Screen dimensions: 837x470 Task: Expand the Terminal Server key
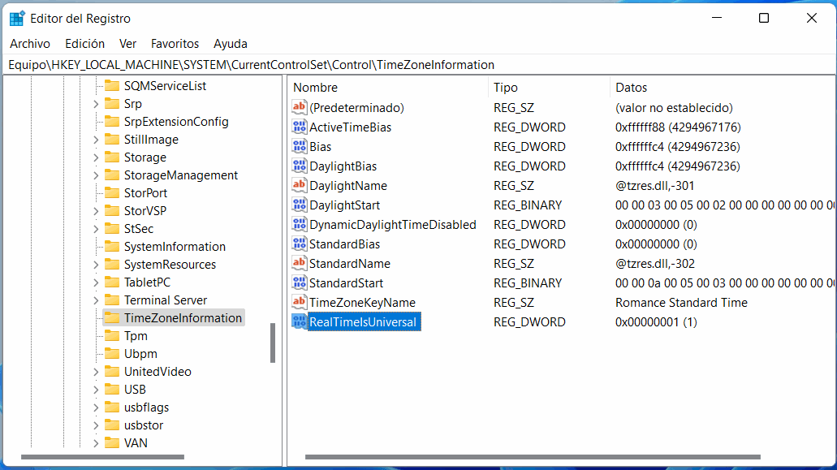pyautogui.click(x=96, y=300)
